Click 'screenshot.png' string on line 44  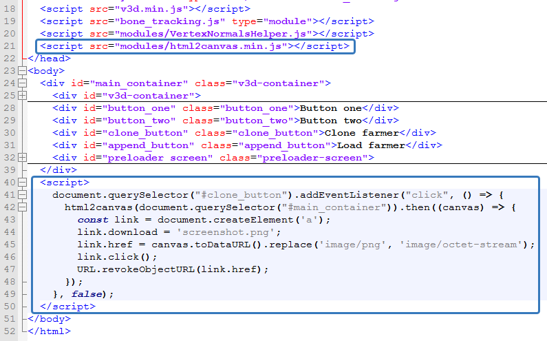coord(226,232)
